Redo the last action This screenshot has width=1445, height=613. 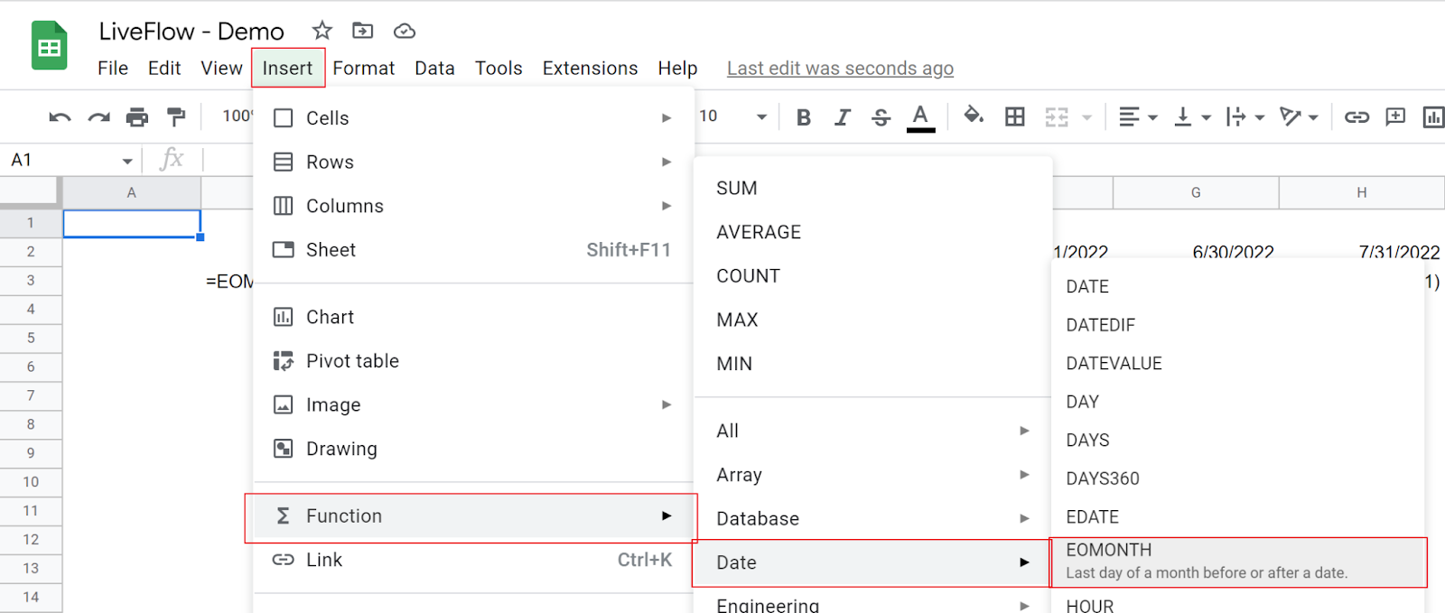click(x=98, y=116)
